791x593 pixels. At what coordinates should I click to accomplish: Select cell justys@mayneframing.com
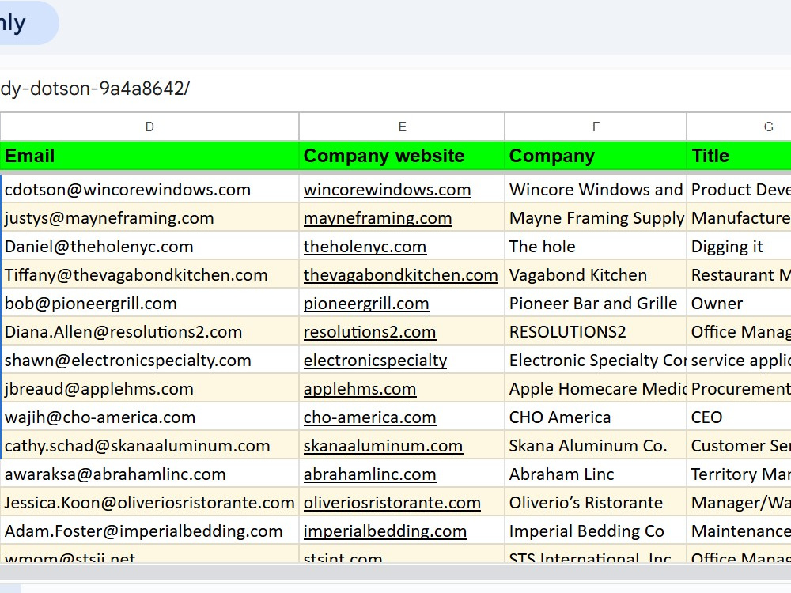[x=149, y=218]
